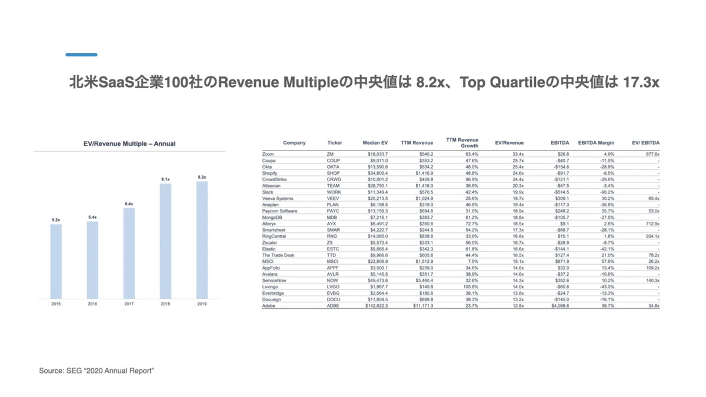Click the 'Company' column header
This screenshot has width=706, height=397.
click(294, 143)
